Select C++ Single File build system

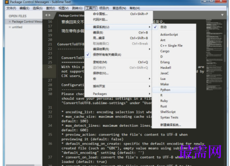tap(174, 46)
